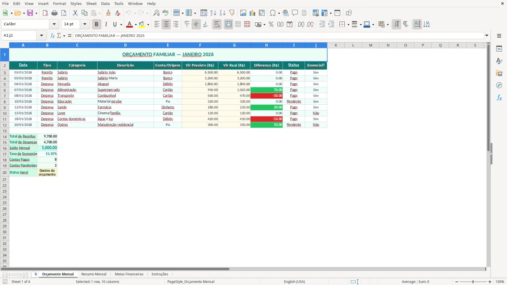Click the 100% zoom level indicator
Viewport: 507px width, 285px height.
click(x=500, y=282)
